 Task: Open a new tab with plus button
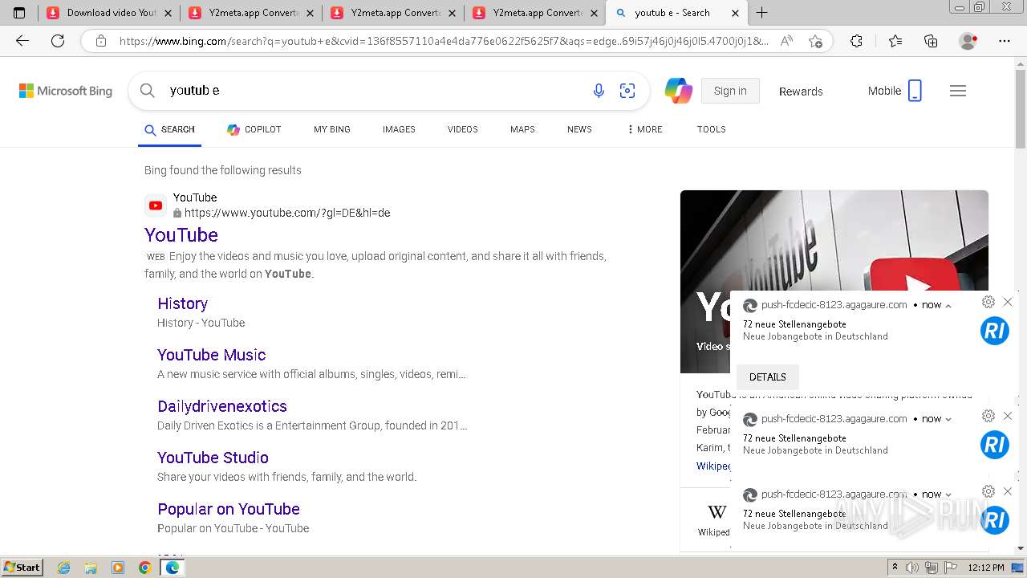762,13
